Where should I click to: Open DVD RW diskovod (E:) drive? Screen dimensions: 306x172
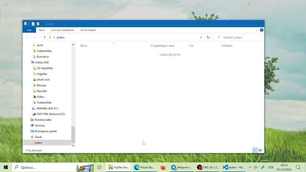(x=51, y=114)
